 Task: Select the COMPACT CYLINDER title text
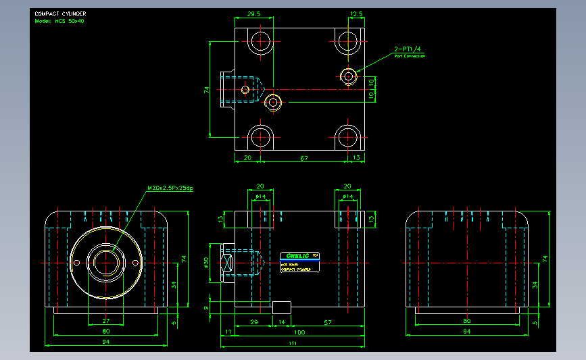tap(61, 14)
